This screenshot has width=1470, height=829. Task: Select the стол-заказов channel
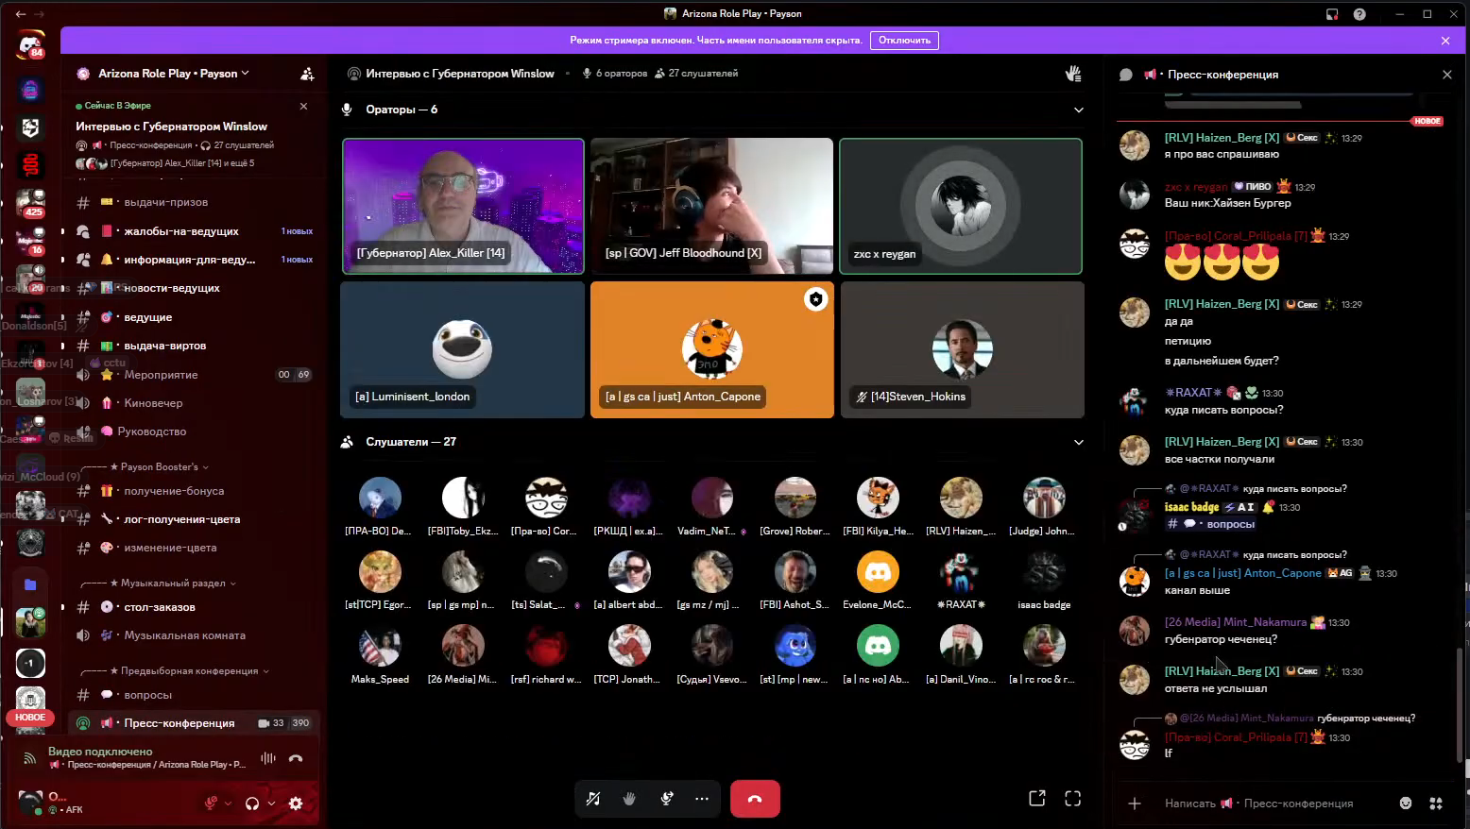point(160,607)
